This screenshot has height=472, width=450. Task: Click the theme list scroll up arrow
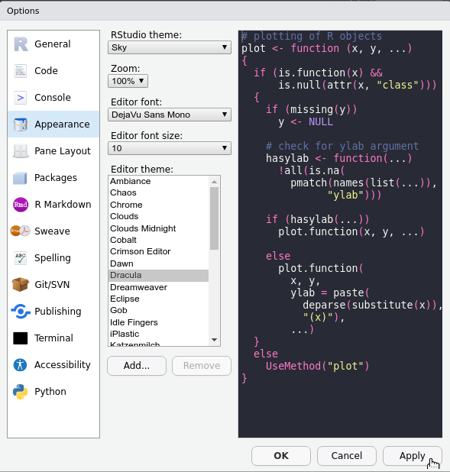(215, 182)
